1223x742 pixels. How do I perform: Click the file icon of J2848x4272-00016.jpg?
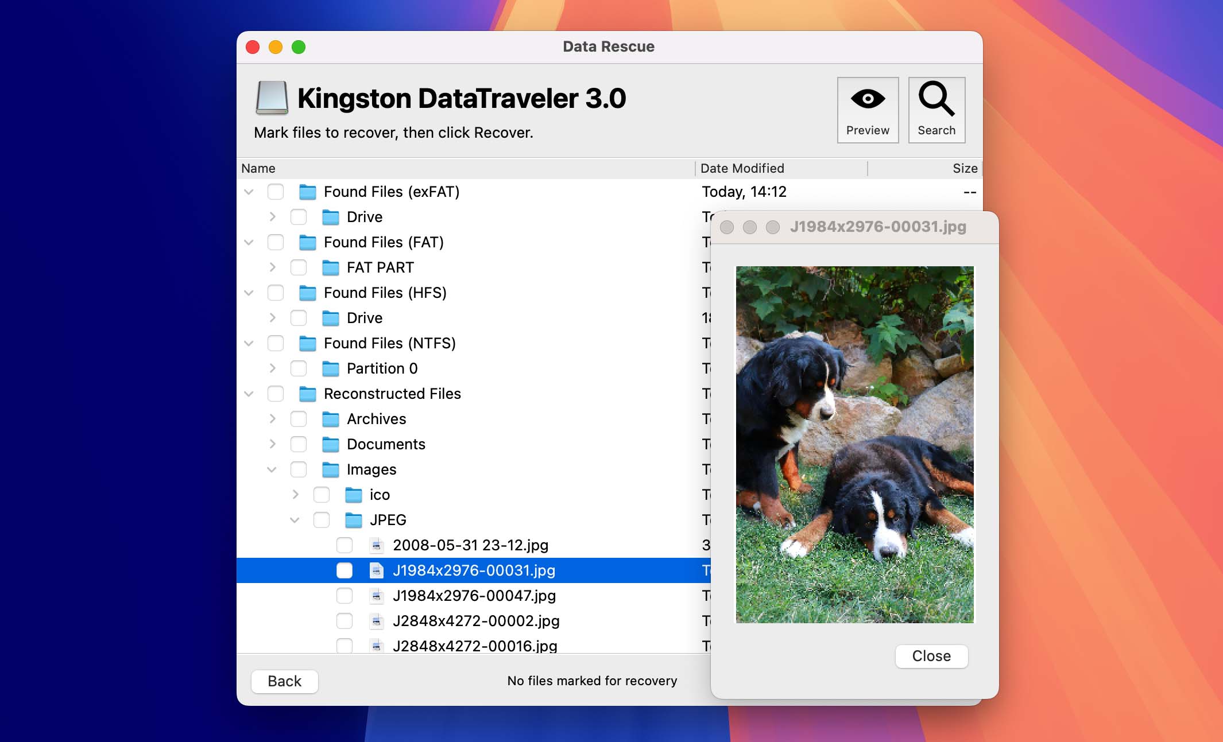pyautogui.click(x=377, y=646)
